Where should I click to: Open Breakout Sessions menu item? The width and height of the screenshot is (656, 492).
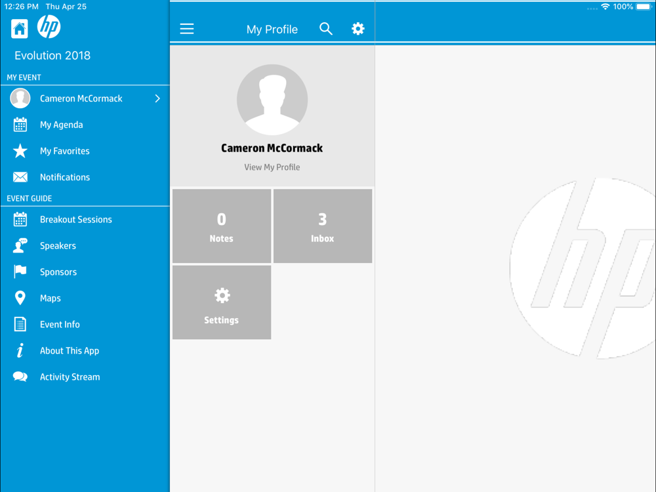pyautogui.click(x=85, y=219)
